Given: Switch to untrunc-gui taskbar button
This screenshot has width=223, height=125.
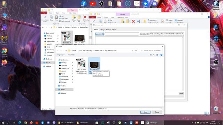Looking at the screenshot, I should click(155, 123).
